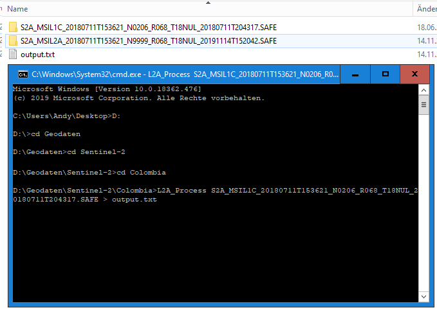This screenshot has height=310, width=437.
Task: Click the cmd.exe title bar text
Action: point(185,74)
